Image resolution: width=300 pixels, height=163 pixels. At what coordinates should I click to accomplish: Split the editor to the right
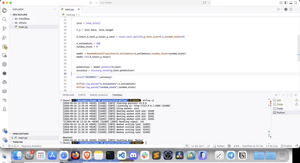291,9
